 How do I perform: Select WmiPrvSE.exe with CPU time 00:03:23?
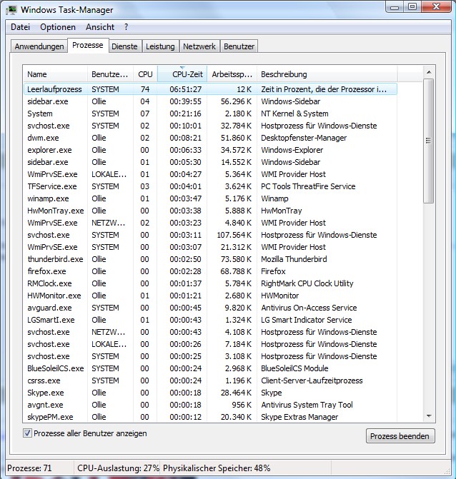pyautogui.click(x=210, y=223)
